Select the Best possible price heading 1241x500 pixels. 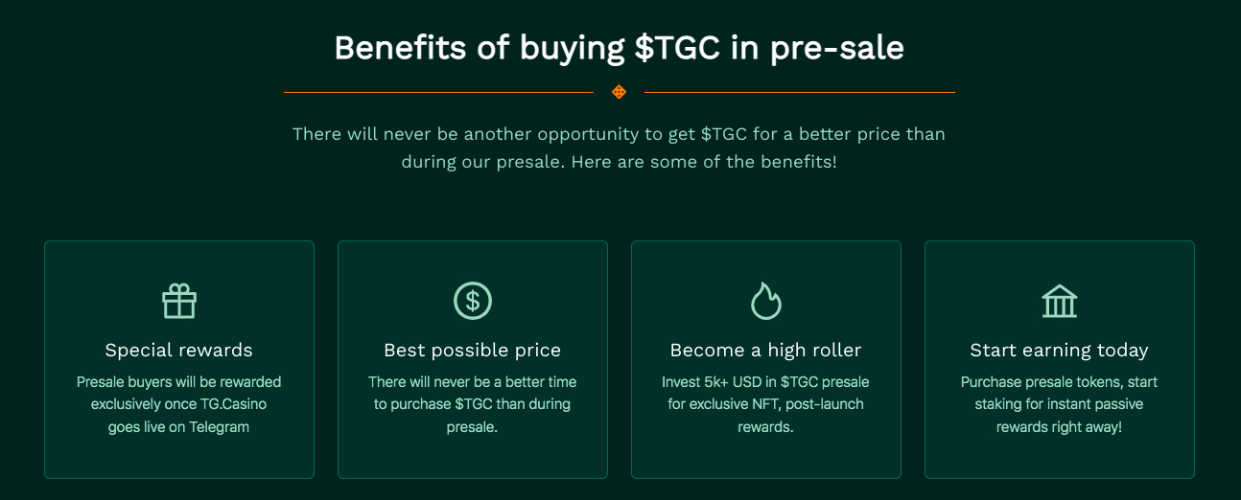(473, 350)
